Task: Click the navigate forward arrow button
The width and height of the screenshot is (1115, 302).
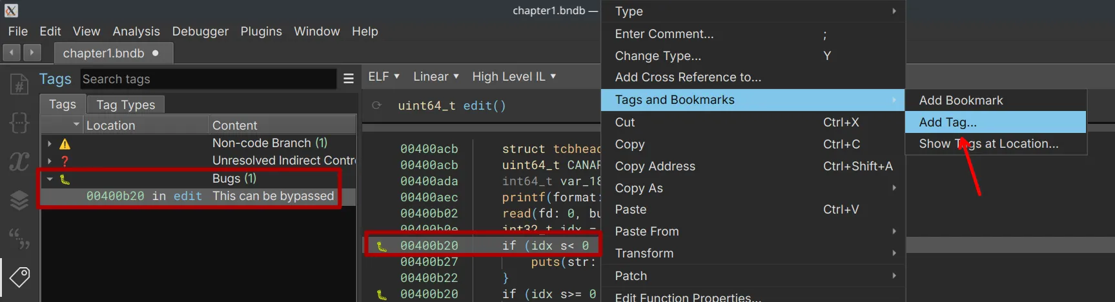Action: pos(32,52)
